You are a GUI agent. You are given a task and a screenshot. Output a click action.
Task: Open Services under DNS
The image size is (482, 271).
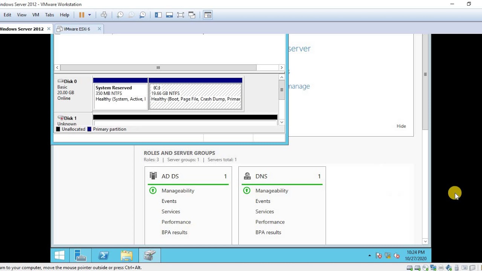click(x=265, y=212)
